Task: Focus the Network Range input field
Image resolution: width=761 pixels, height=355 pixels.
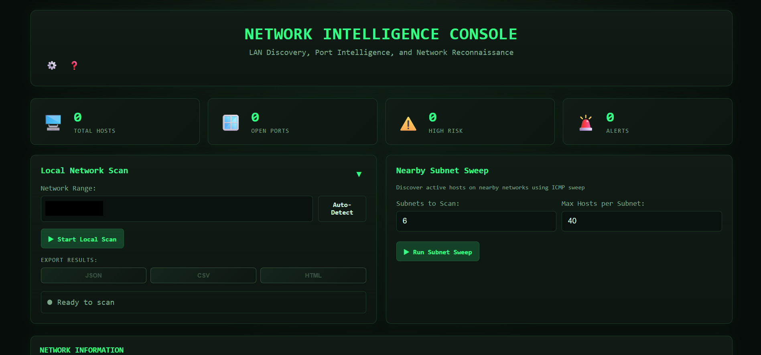Action: [177, 209]
